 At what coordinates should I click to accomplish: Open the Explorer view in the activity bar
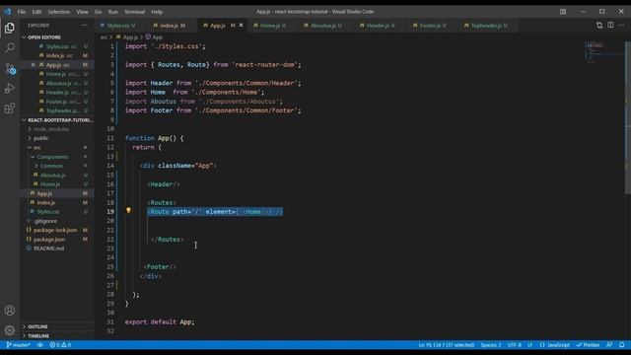pyautogui.click(x=10, y=28)
